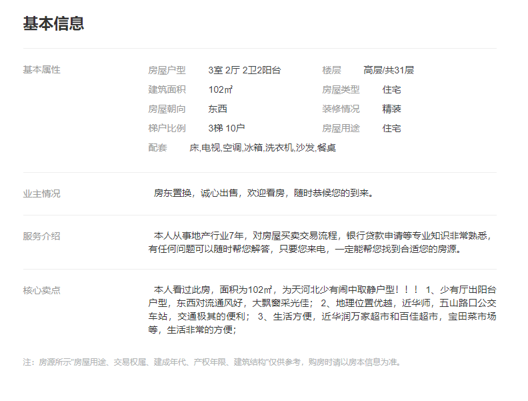Click the 装修情况 label
The height and width of the screenshot is (401, 528).
coord(341,109)
